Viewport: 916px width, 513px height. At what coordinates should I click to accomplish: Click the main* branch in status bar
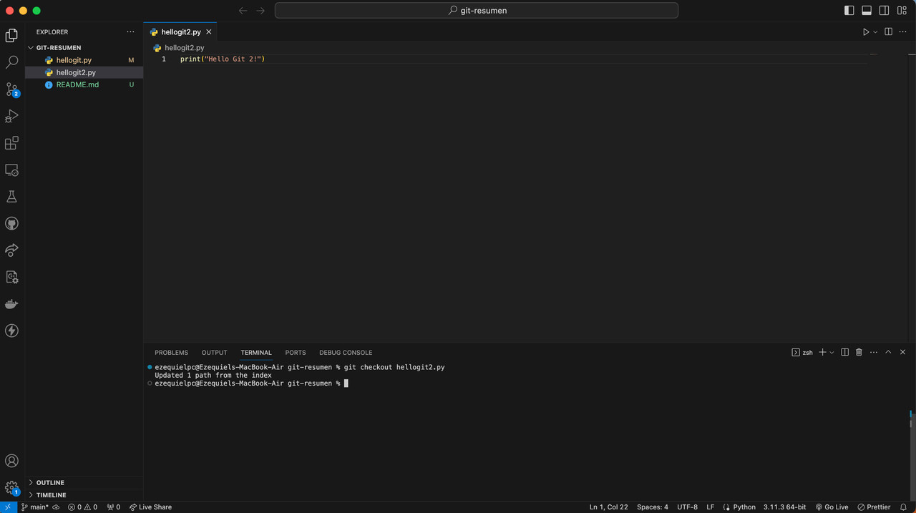(x=34, y=507)
